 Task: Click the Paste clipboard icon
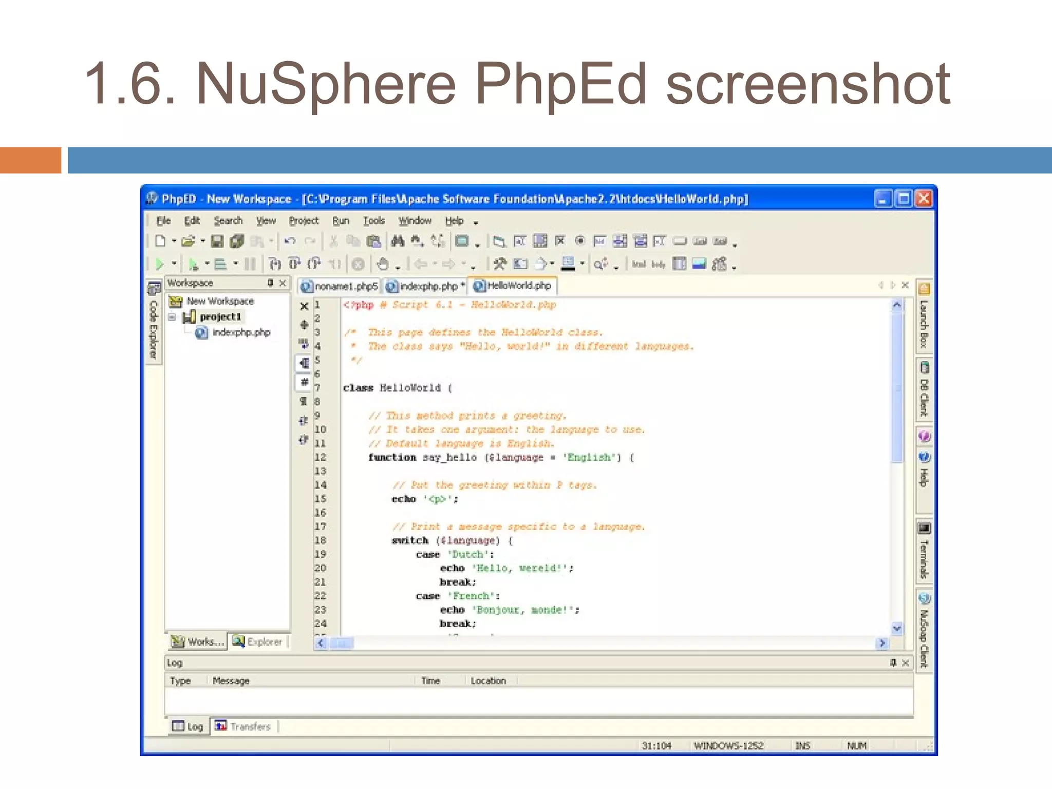(373, 241)
